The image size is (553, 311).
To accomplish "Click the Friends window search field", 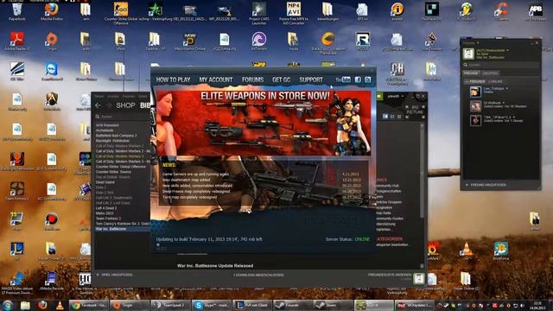I will [x=501, y=65].
